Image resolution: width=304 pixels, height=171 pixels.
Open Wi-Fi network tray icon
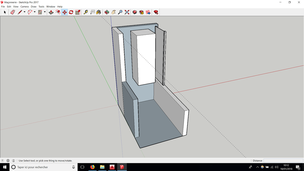click(272, 167)
